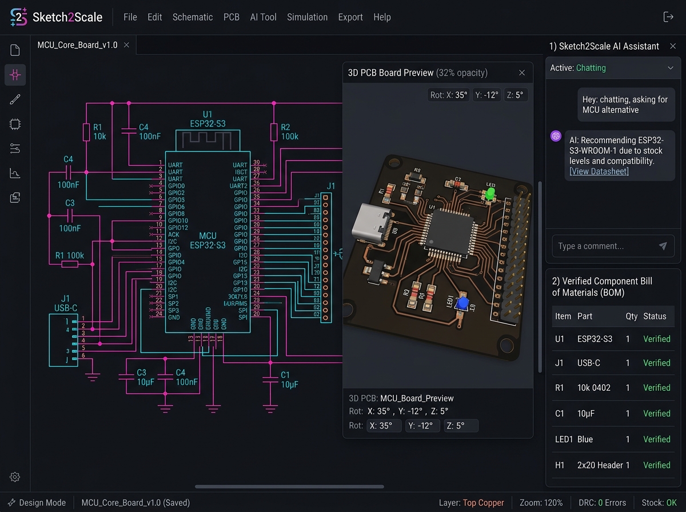Select the schematic component tool in sidebar
The height and width of the screenshot is (512, 686).
[x=15, y=75]
